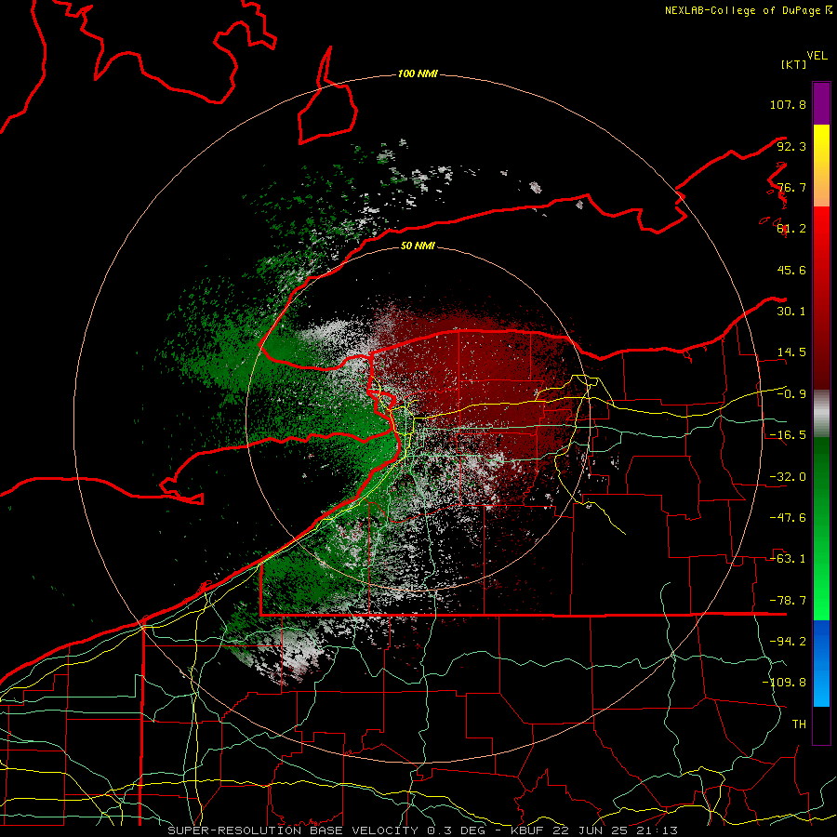Pick the gray near-zero segment of the colorbar

tap(821, 414)
